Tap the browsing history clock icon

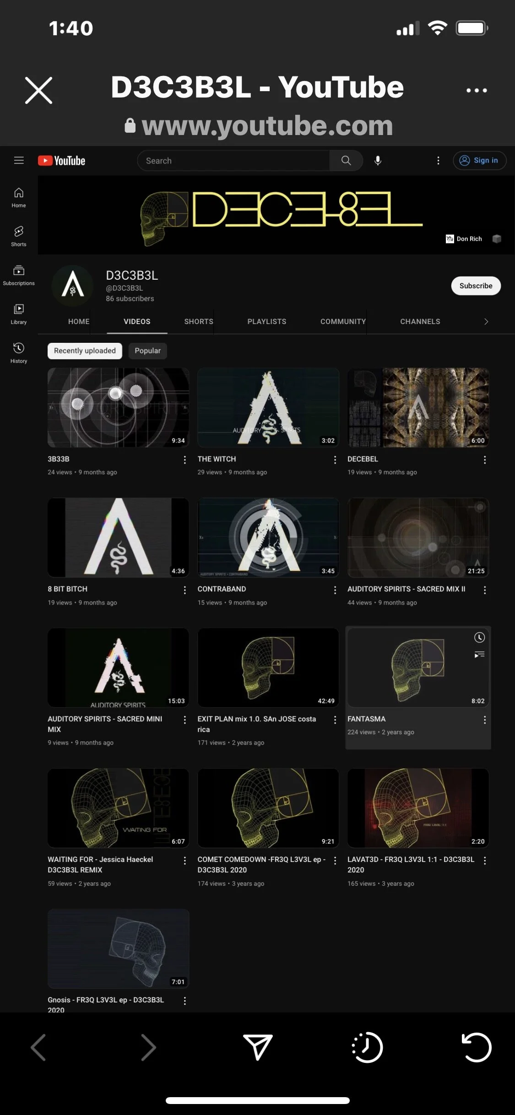(x=367, y=1047)
